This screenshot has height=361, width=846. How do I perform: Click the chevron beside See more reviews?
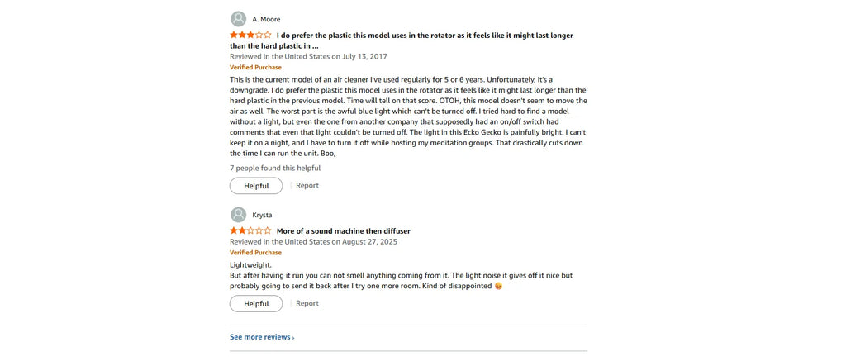[x=293, y=338]
